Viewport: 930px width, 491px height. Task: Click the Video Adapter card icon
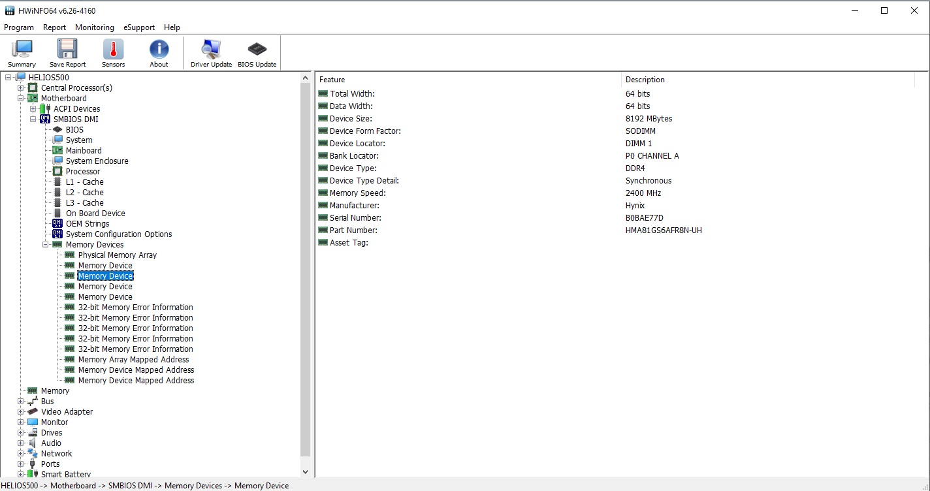point(33,412)
